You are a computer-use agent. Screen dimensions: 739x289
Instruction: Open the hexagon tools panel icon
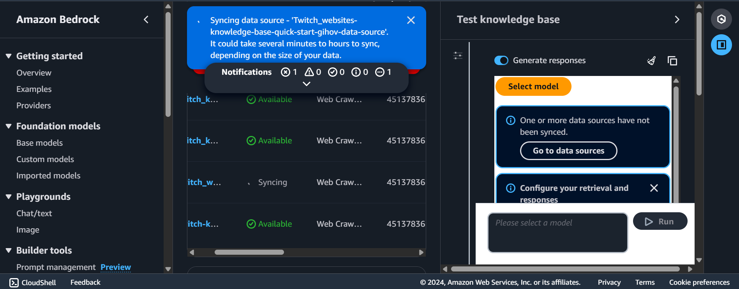[721, 19]
